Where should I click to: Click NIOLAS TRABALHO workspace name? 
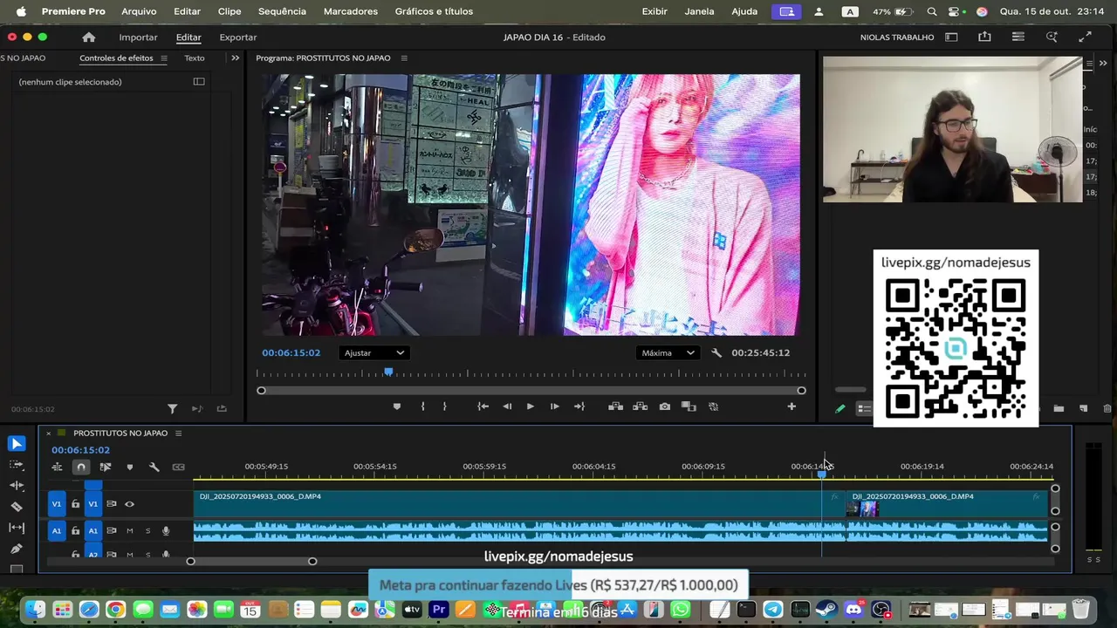tap(897, 38)
